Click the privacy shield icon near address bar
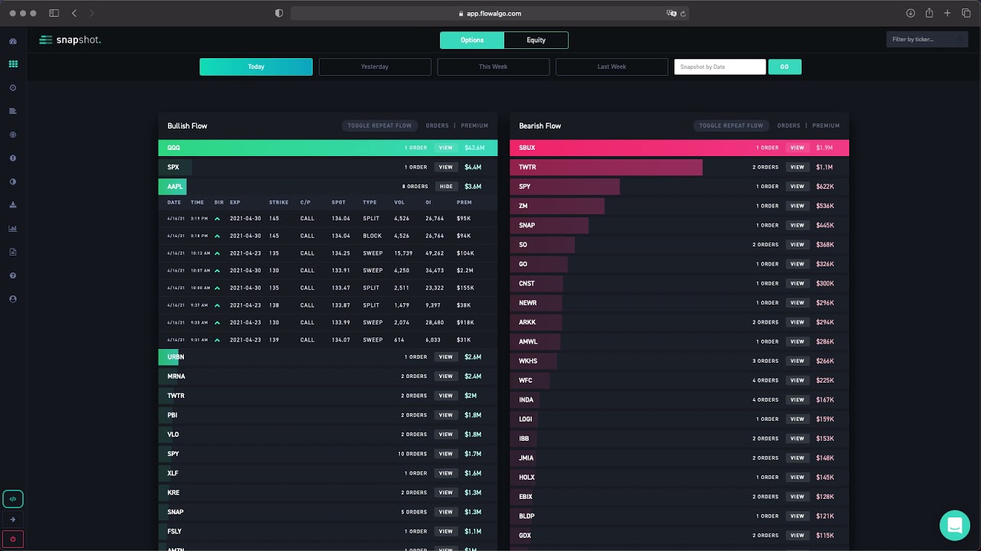The width and height of the screenshot is (981, 551). (279, 13)
